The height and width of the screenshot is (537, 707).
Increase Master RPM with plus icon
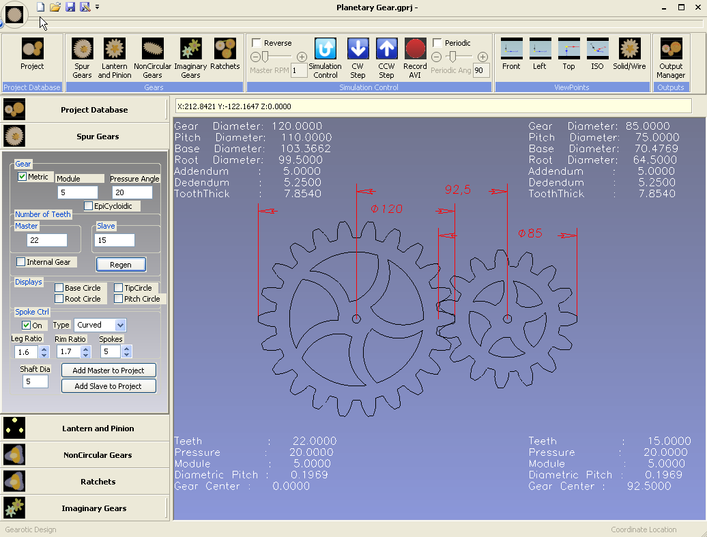302,57
